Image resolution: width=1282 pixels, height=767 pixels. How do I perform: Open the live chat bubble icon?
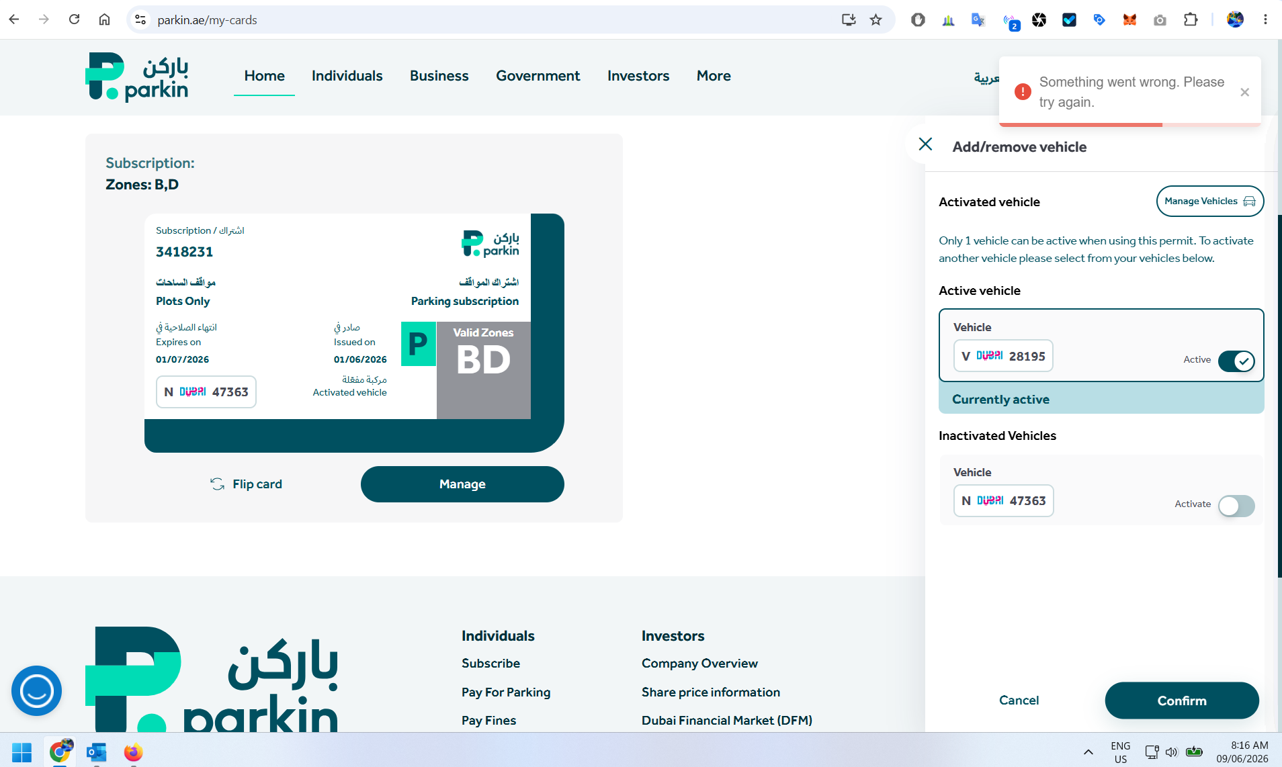coord(36,690)
